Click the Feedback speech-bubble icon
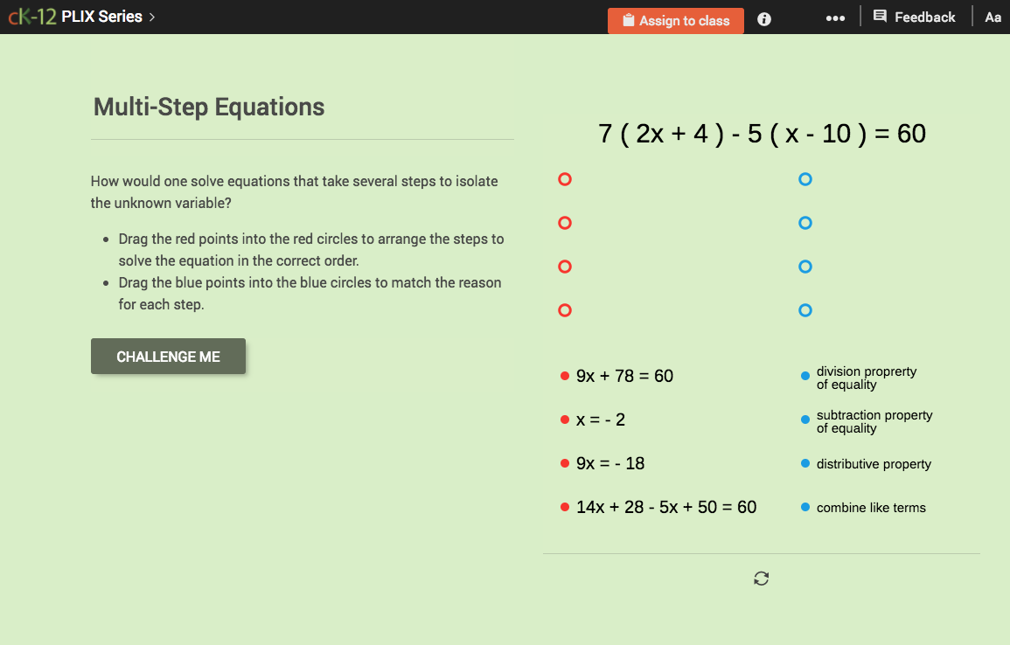 tap(881, 16)
